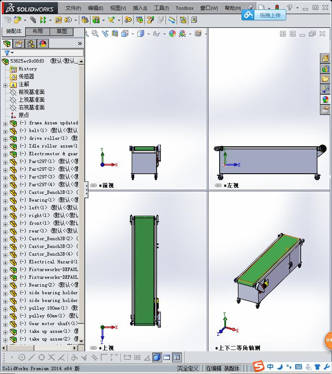Open the 文件(F) menu
332x374 pixels.
(x=73, y=8)
